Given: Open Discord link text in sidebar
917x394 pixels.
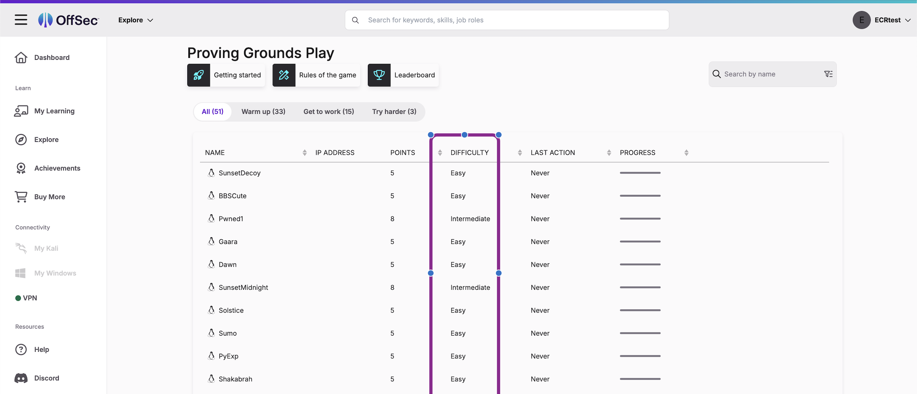Looking at the screenshot, I should (x=47, y=378).
